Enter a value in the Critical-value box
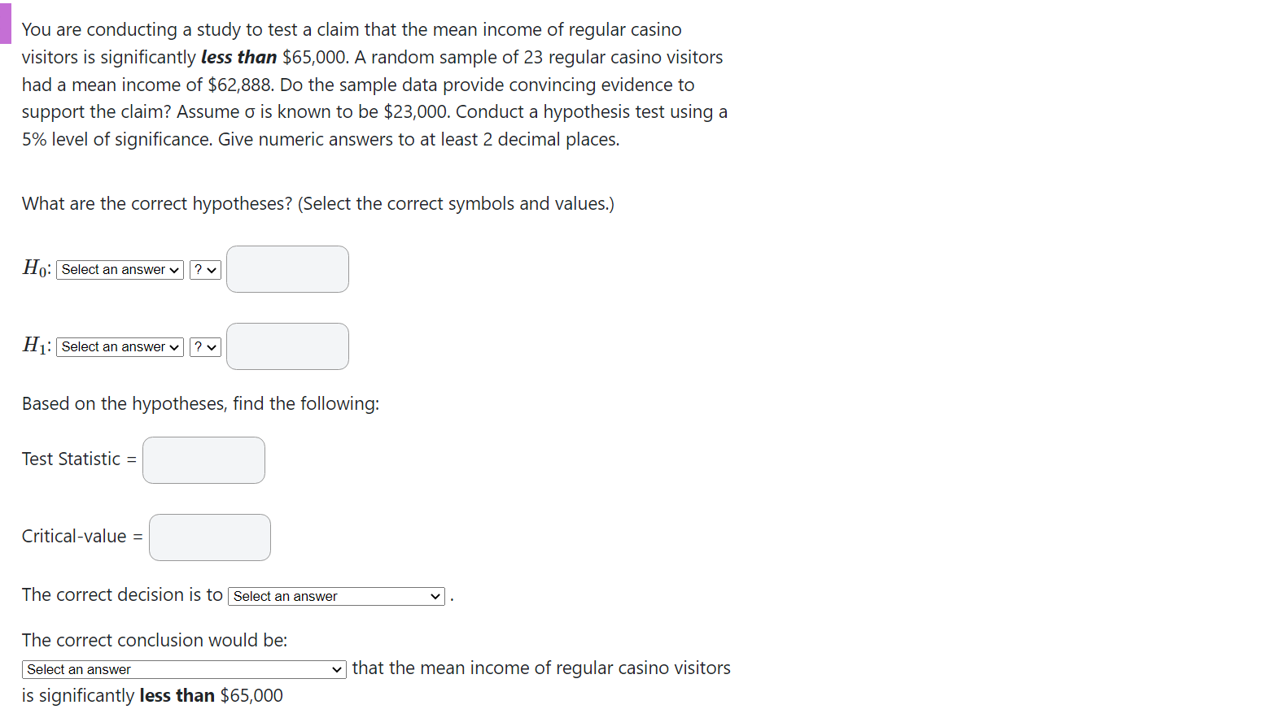 [x=209, y=537]
